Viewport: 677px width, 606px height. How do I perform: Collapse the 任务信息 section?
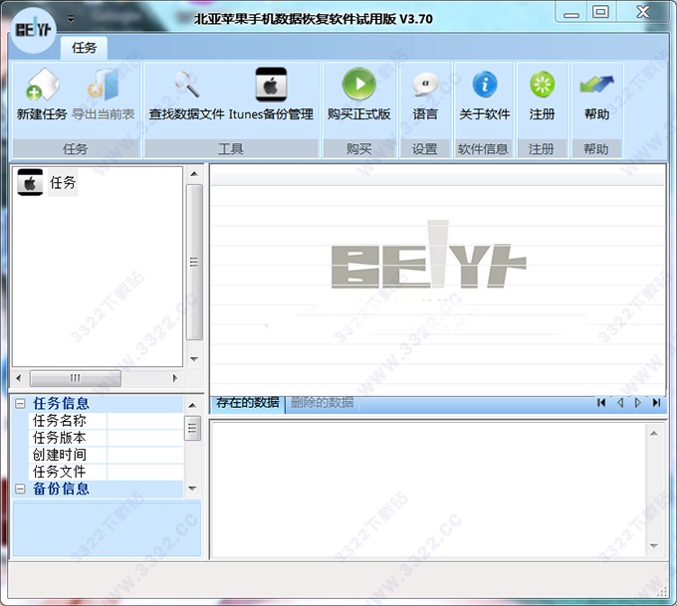click(20, 404)
